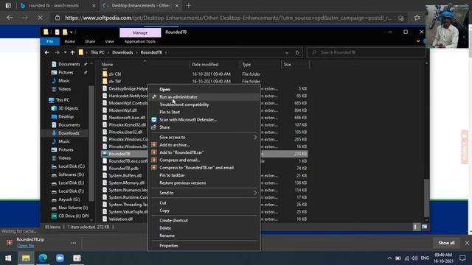
Task: Switch to the Home ribbon tab
Action: click(69, 41)
